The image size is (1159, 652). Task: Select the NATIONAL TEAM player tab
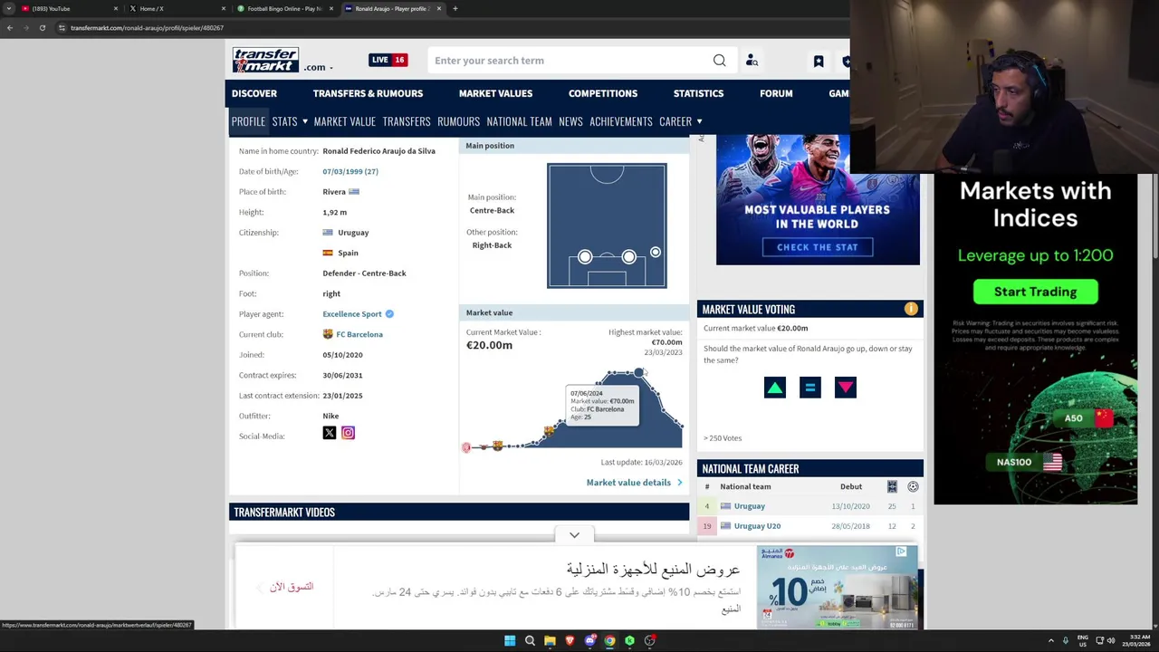pos(519,121)
